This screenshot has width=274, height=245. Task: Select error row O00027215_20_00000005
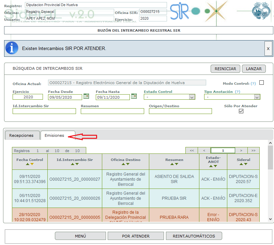[x=136, y=215]
